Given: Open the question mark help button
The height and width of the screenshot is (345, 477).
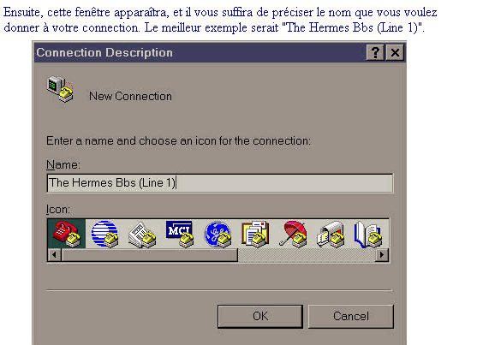Looking at the screenshot, I should coord(375,52).
